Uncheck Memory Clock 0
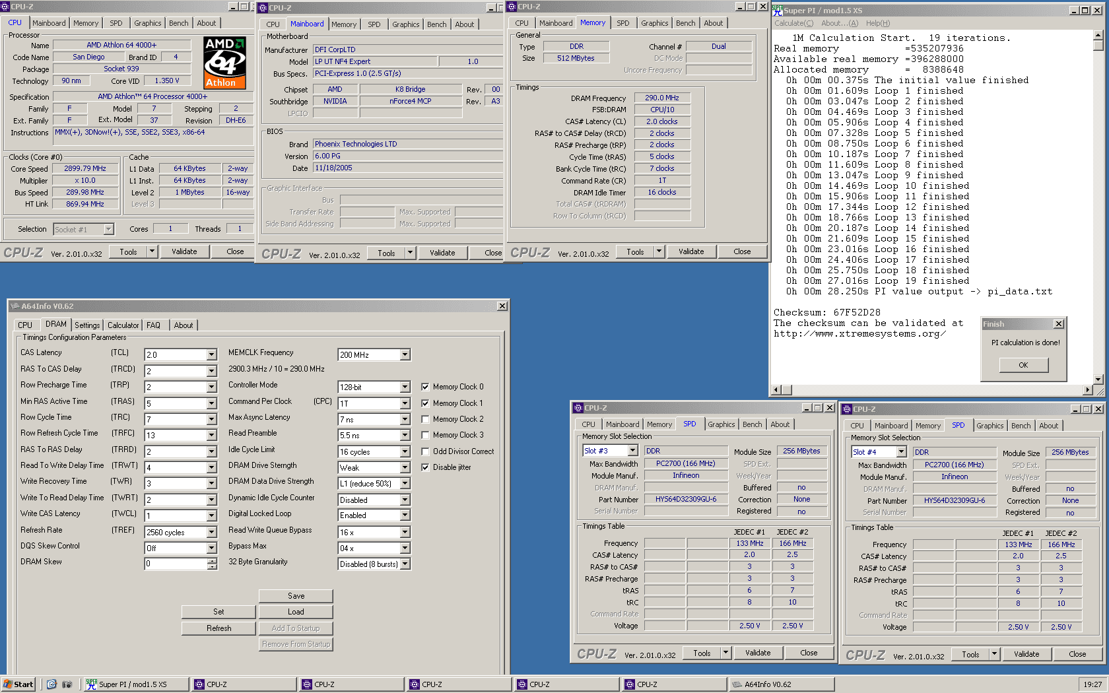1109x693 pixels. coord(426,387)
